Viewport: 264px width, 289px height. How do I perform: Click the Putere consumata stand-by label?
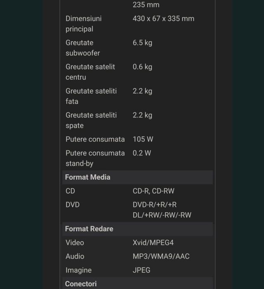(x=95, y=158)
